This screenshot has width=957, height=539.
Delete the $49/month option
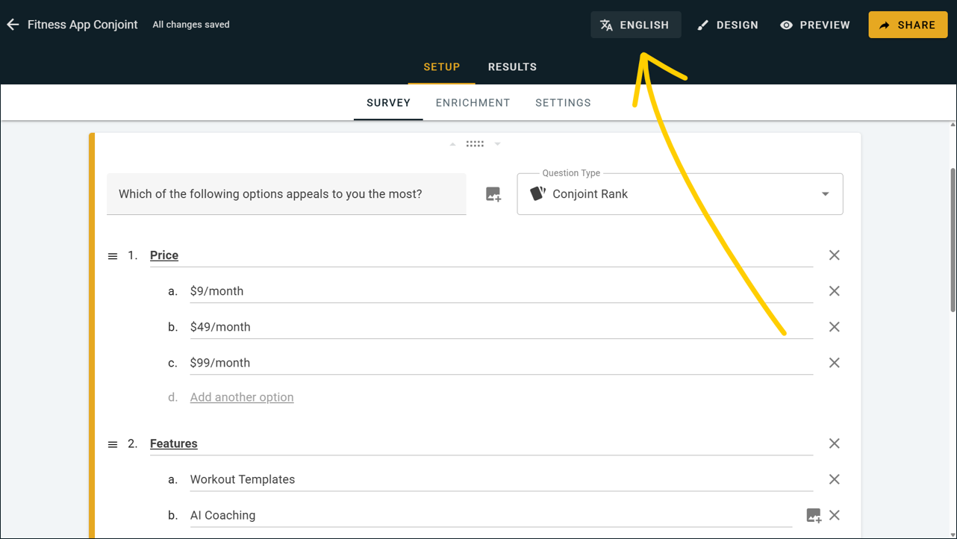[834, 326]
